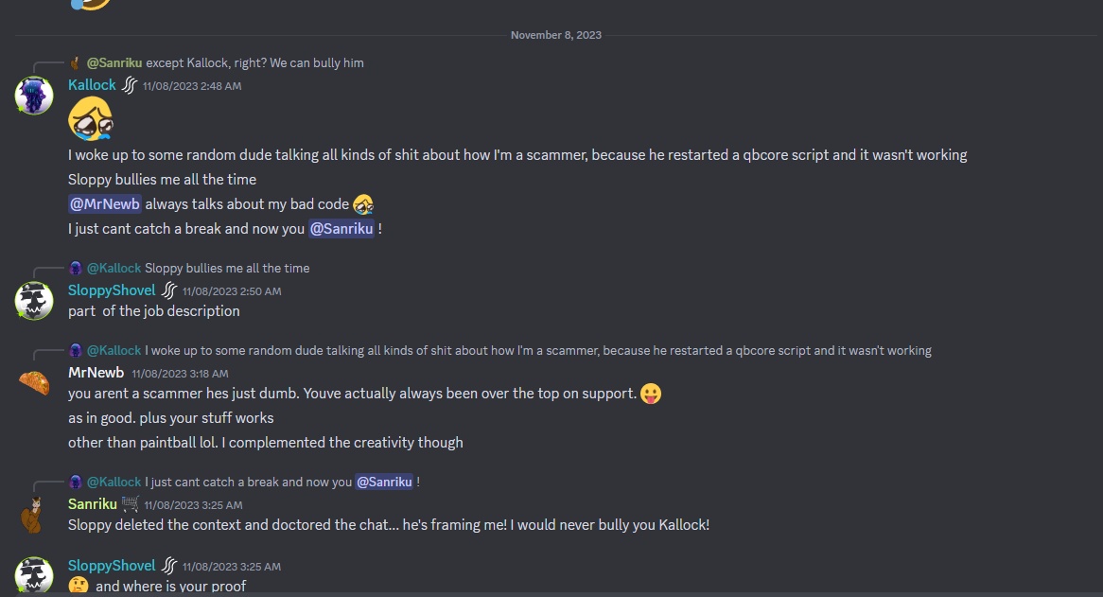Click the role badge next to SloppyShovel at 2:50 AM

169,290
